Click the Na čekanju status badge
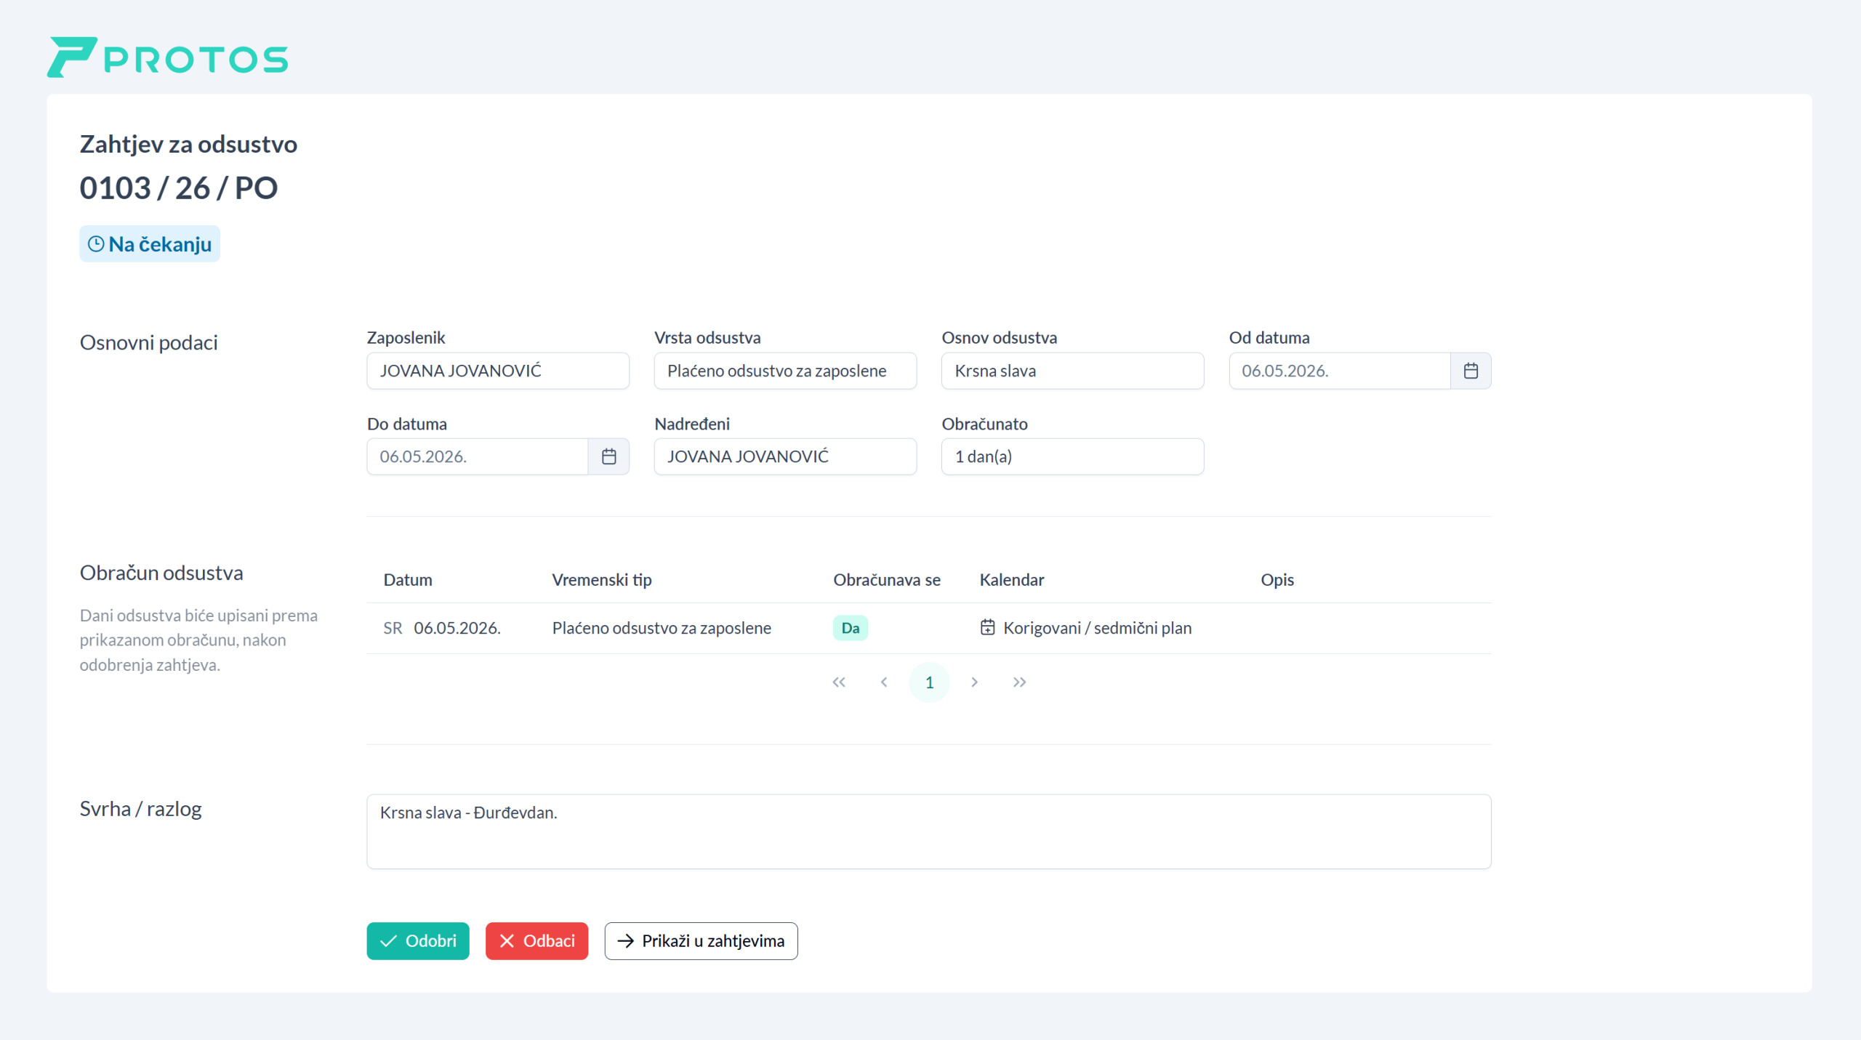 pos(150,244)
